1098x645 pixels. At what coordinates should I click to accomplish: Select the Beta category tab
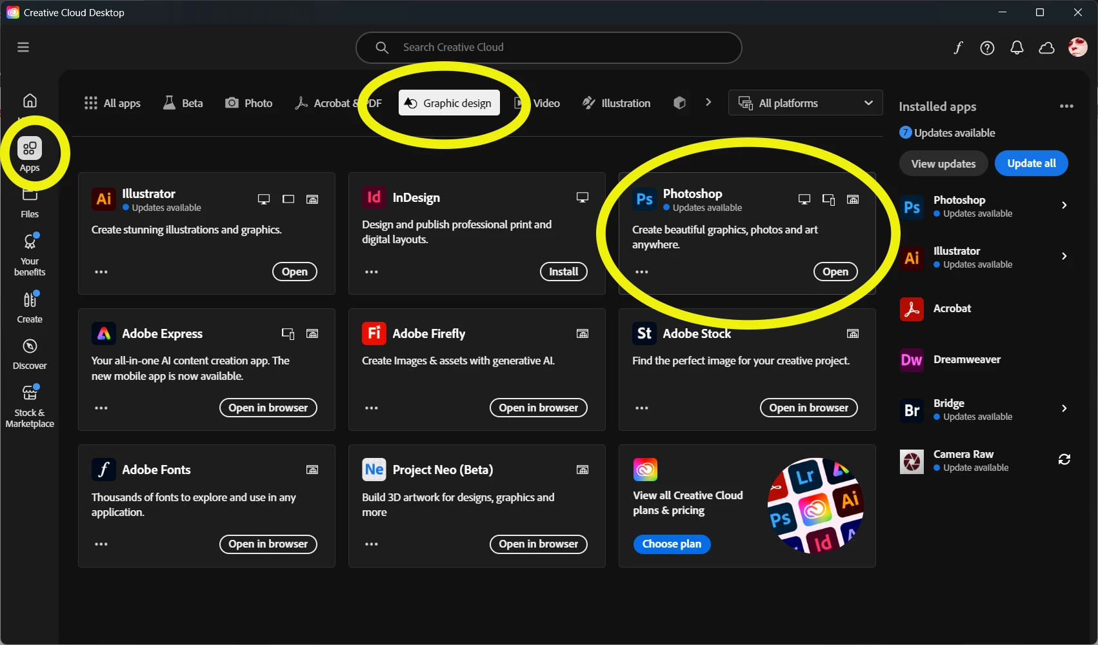[183, 103]
